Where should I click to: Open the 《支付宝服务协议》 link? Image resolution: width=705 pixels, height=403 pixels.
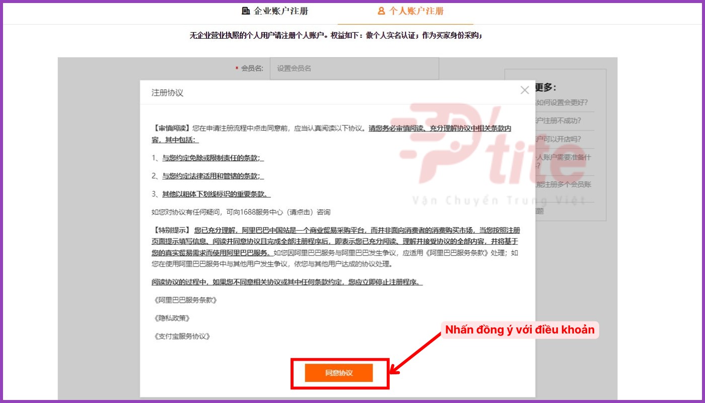point(181,336)
